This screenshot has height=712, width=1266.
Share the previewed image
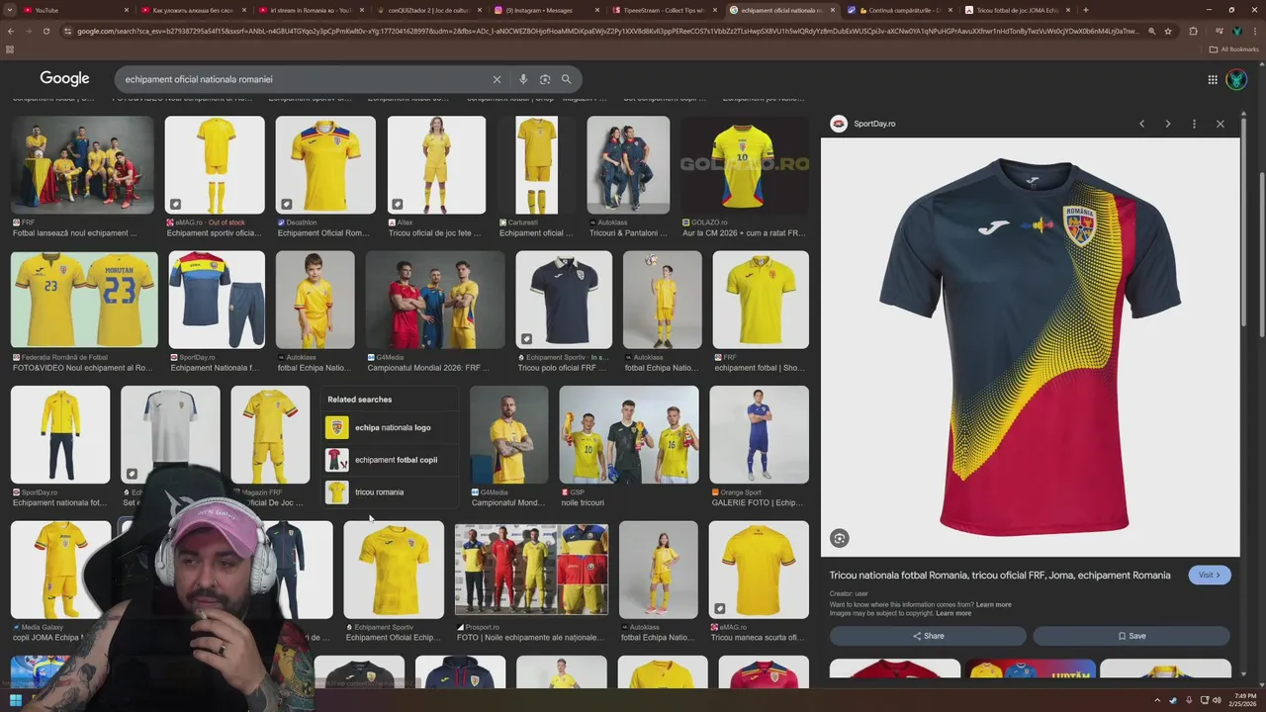(x=928, y=636)
